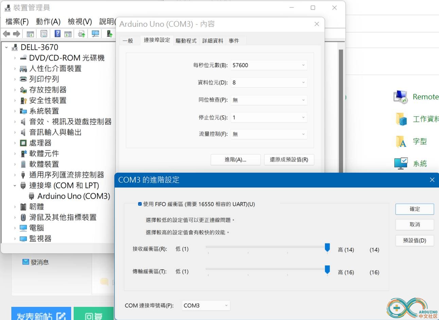The image size is (439, 320).
Task: Click the 預設值(D) button
Action: (415, 240)
